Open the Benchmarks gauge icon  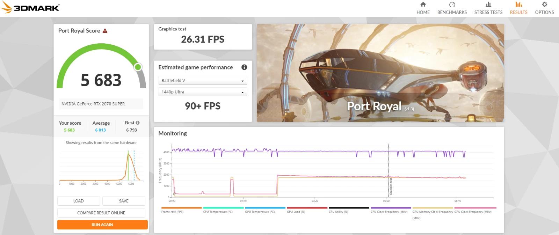[x=452, y=4]
